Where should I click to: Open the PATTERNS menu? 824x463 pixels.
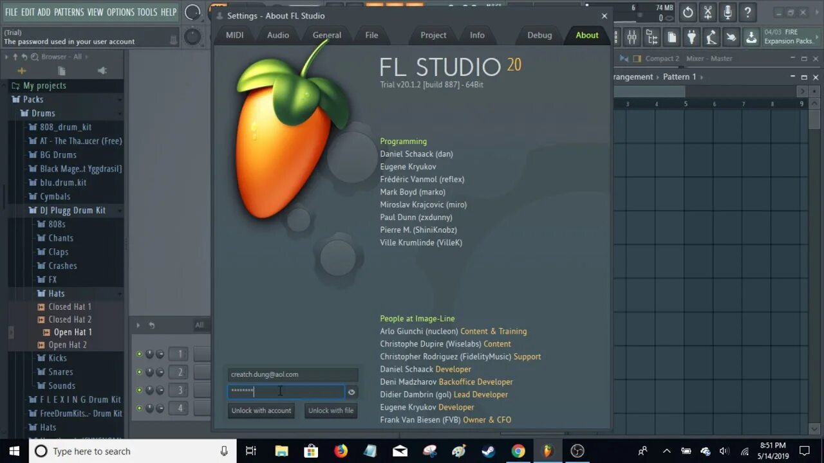click(x=68, y=12)
